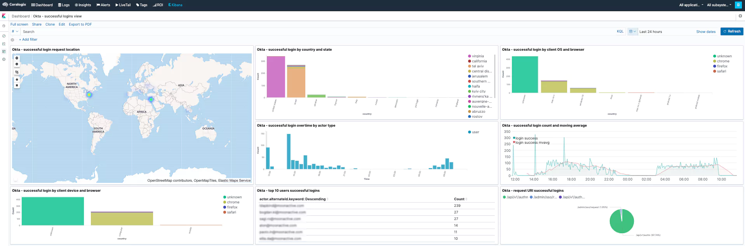Toggle safari legend in client device chart

point(230,212)
